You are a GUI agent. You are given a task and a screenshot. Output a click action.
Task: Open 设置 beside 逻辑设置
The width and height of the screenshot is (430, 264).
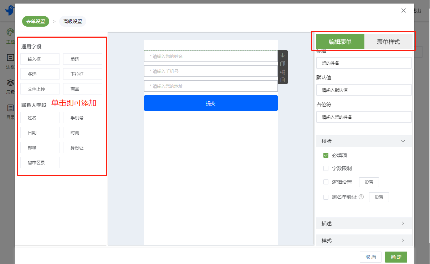click(369, 182)
